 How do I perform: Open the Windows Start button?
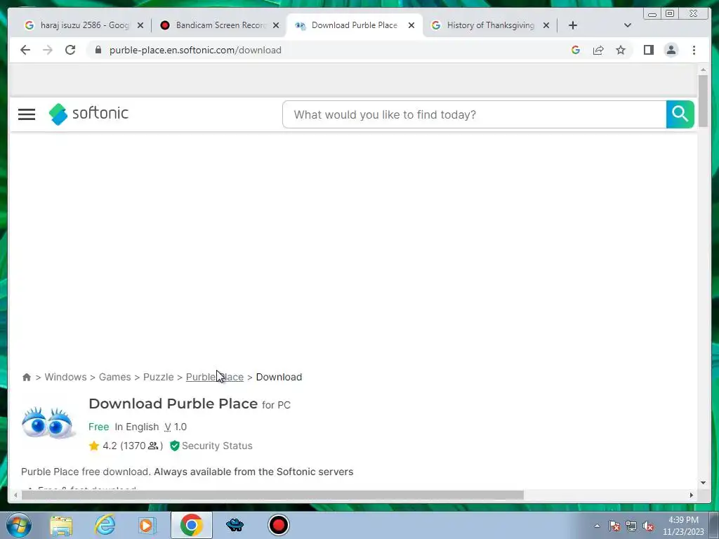18,525
